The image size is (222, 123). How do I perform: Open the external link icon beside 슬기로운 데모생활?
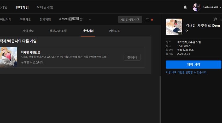point(81,20)
